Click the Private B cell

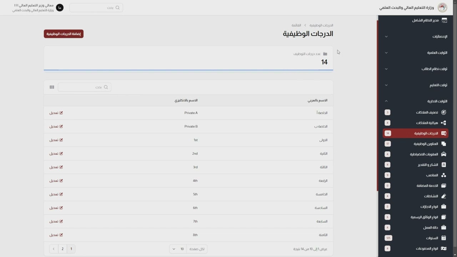pyautogui.click(x=191, y=126)
